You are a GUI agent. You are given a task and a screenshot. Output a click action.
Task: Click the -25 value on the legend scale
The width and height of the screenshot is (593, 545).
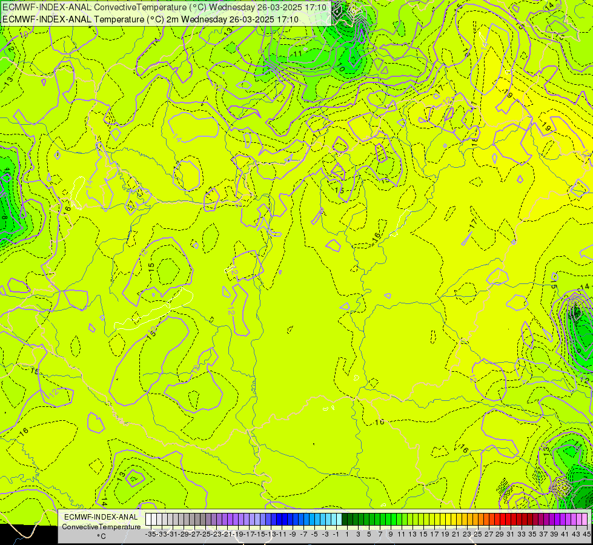point(205,534)
